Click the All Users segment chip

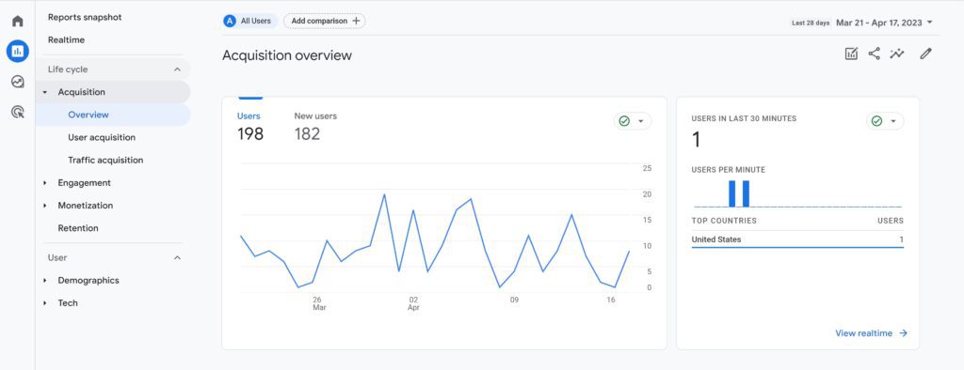(x=250, y=21)
